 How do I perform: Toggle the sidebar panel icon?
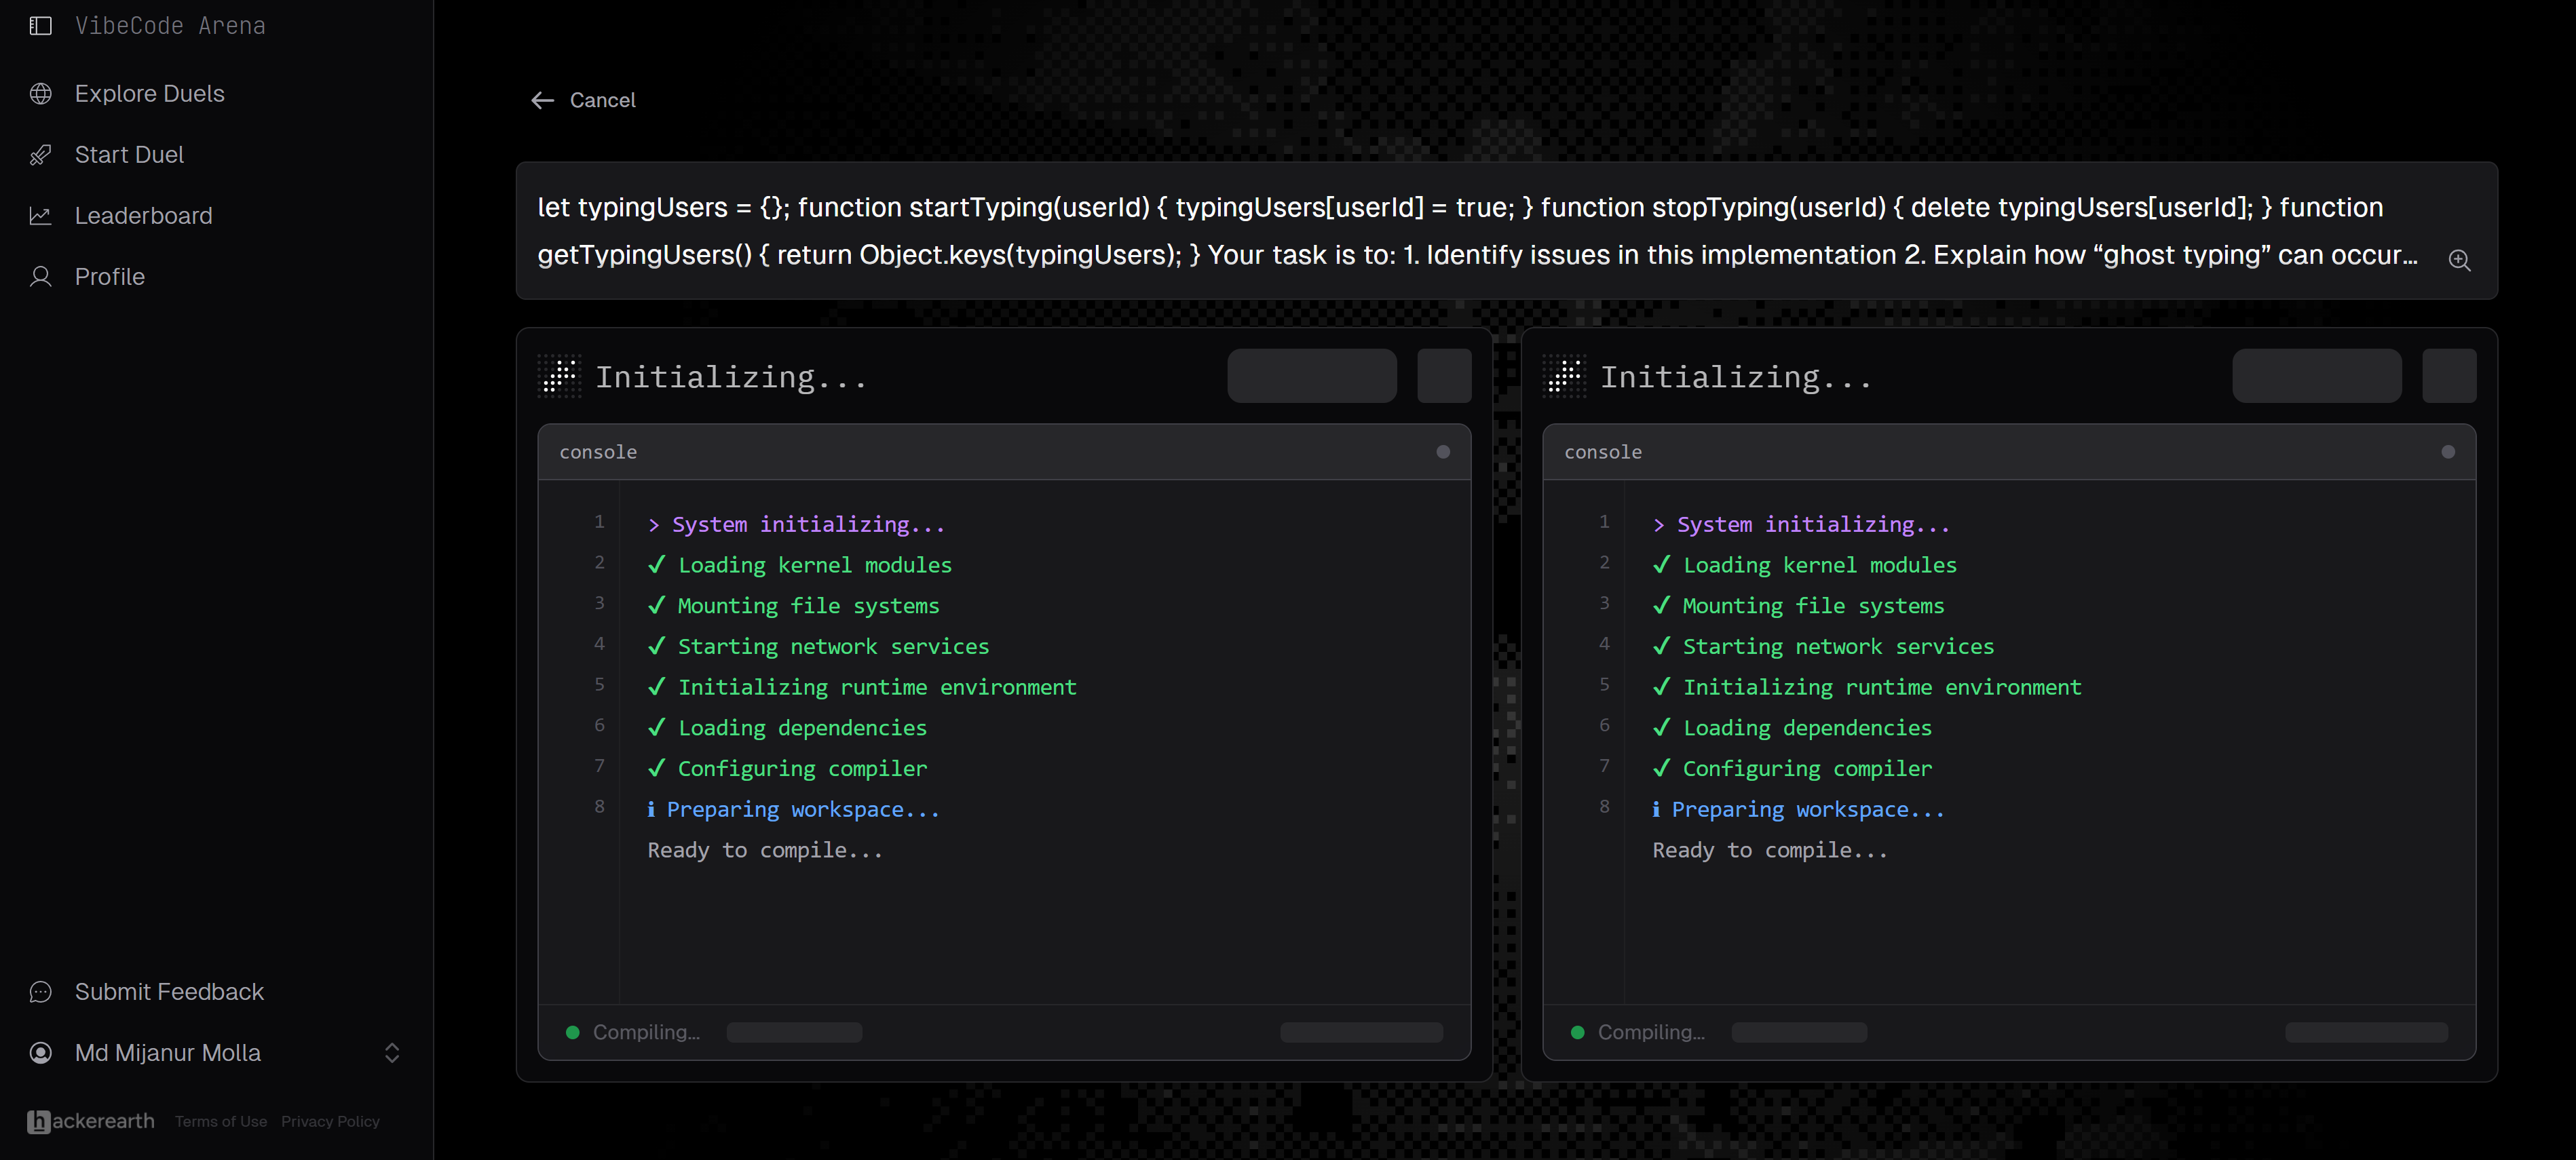coord(41,26)
